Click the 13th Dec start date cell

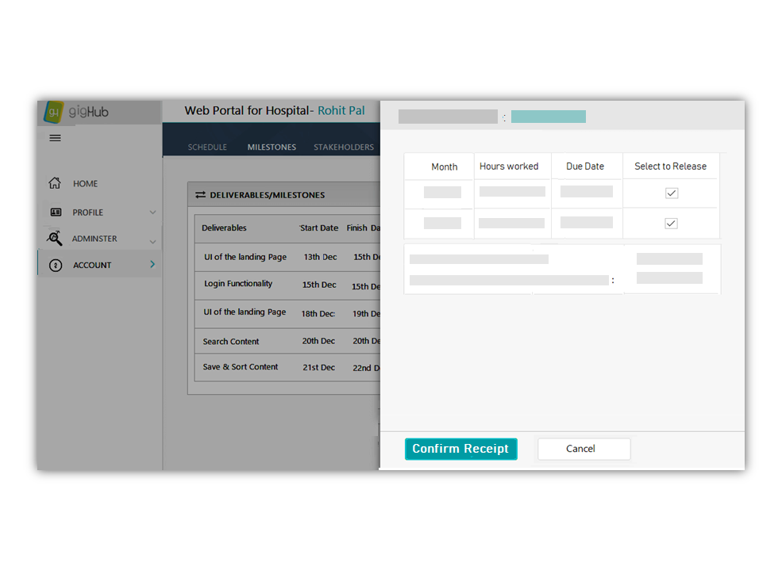(320, 257)
